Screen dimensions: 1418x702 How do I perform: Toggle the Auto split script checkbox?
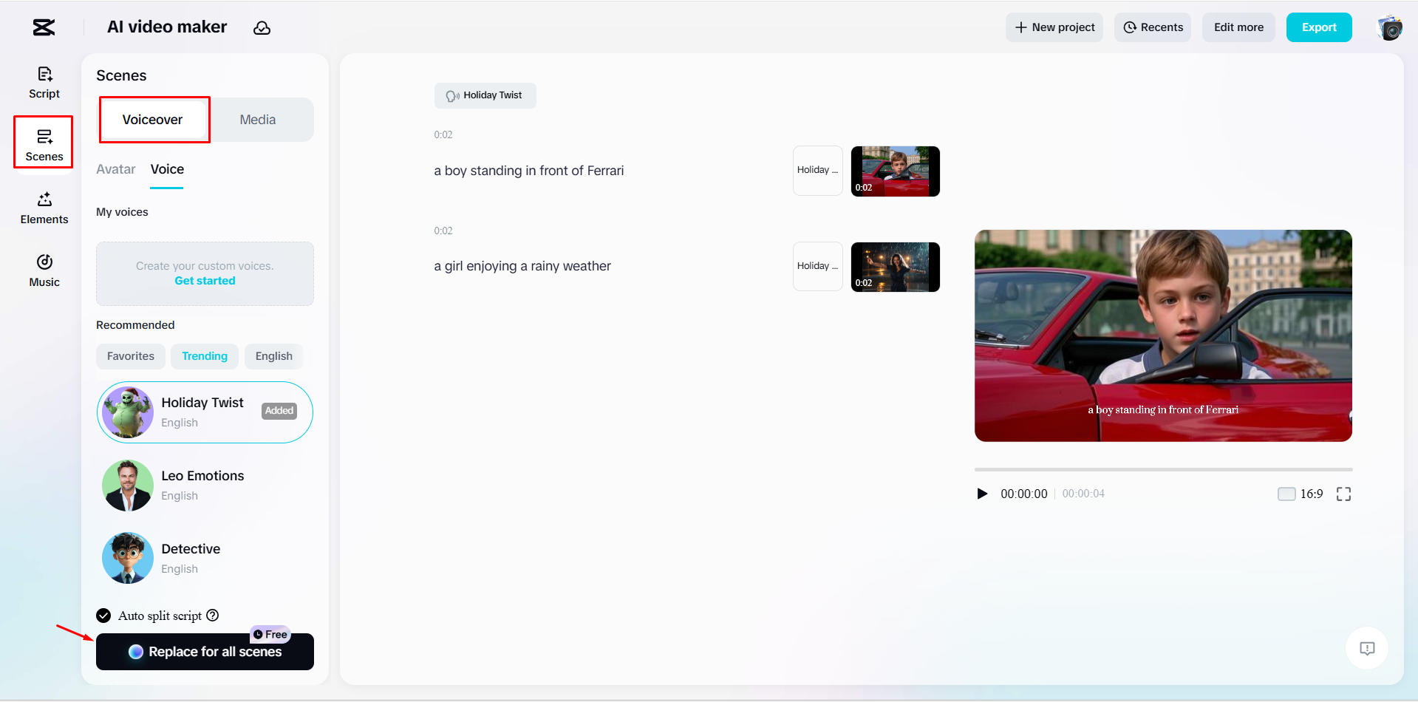click(x=103, y=615)
